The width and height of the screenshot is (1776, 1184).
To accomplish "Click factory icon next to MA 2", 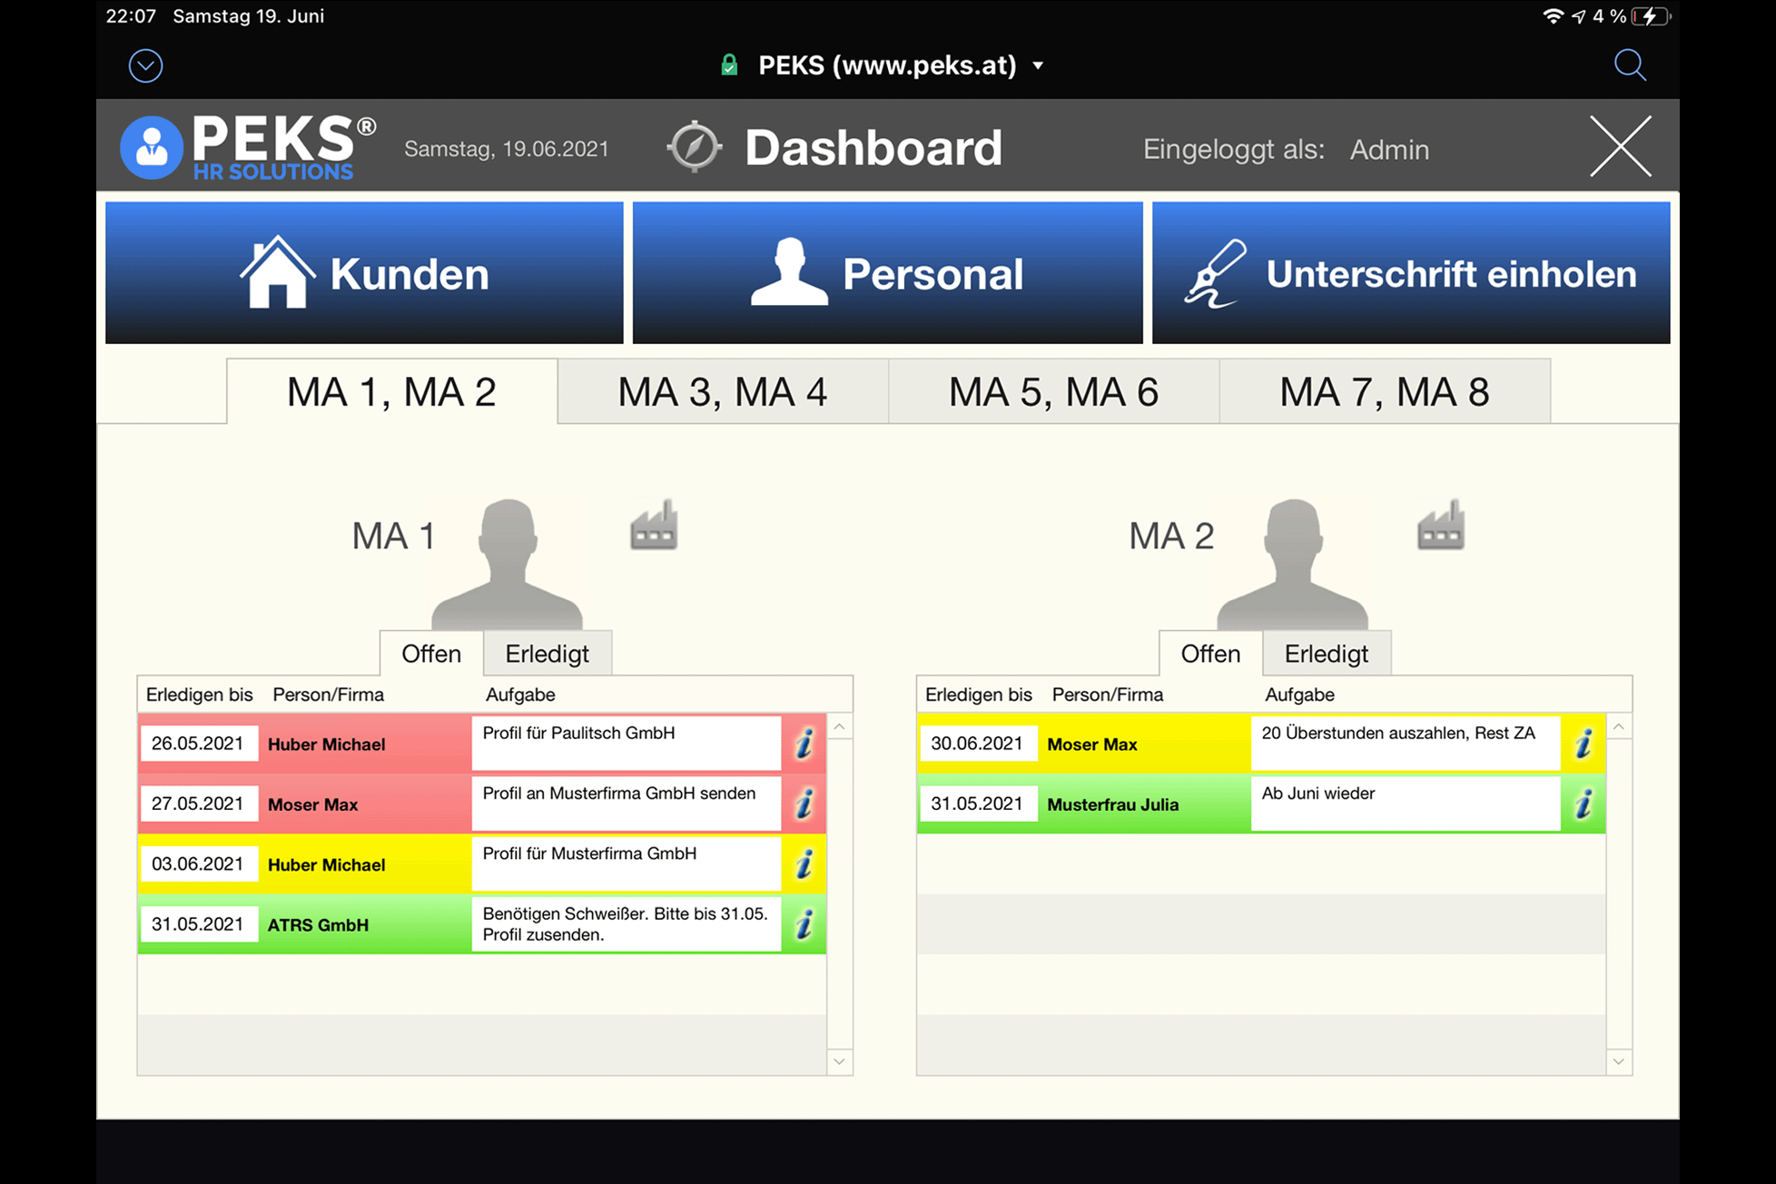I will 1440,527.
